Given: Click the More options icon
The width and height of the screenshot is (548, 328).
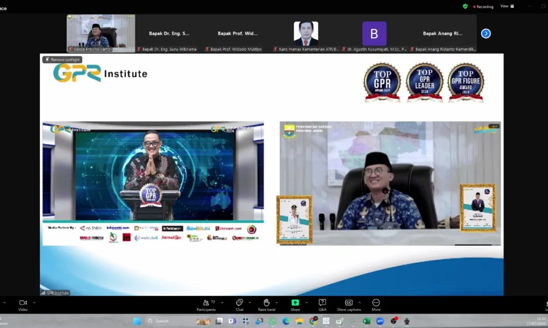Looking at the screenshot, I should point(376,304).
